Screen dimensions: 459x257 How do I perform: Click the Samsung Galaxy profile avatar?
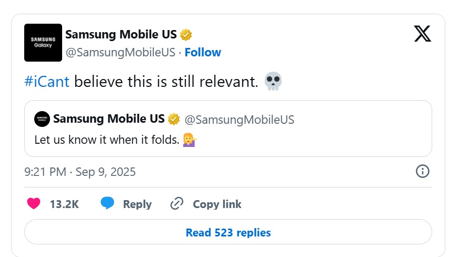click(x=43, y=43)
